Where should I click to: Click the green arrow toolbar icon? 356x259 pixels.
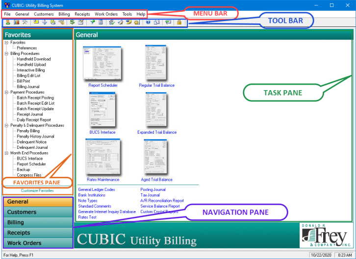click(92, 22)
